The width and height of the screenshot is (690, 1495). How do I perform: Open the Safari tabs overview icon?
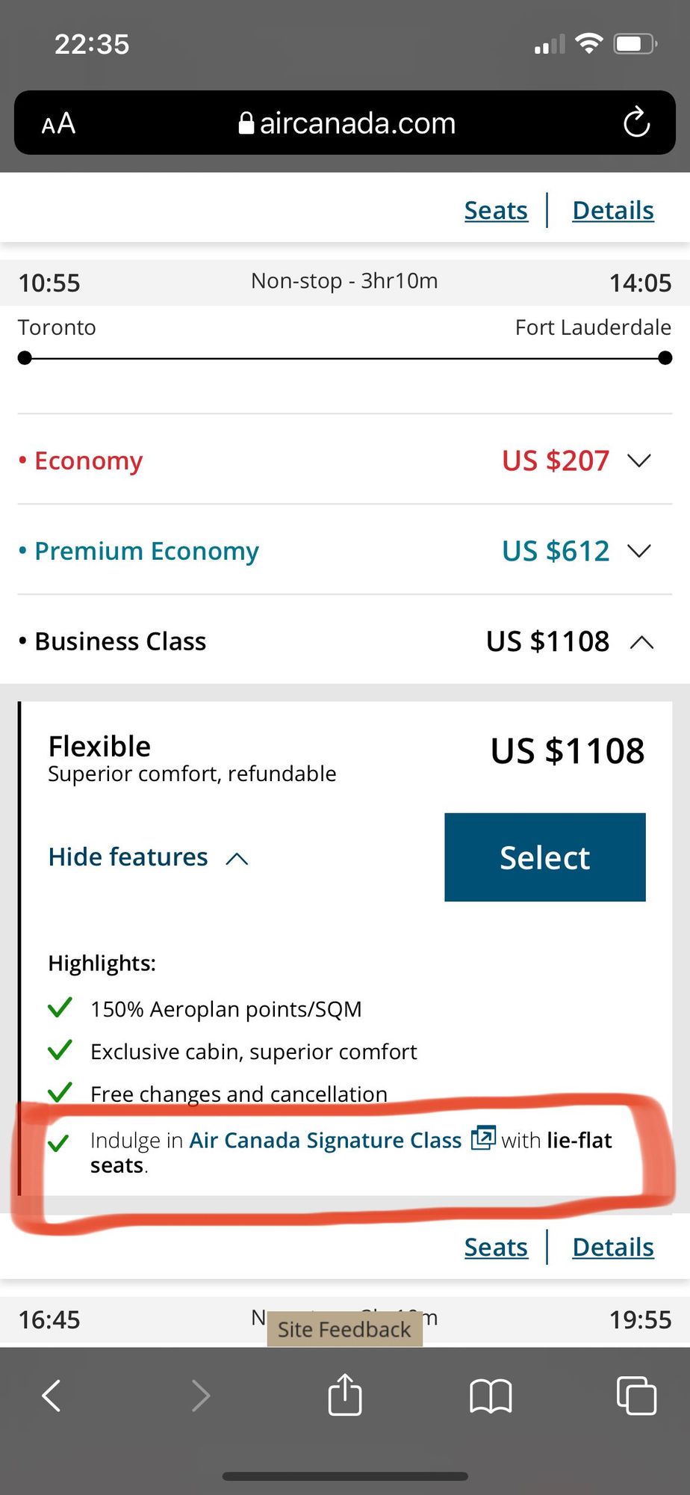click(x=636, y=1395)
